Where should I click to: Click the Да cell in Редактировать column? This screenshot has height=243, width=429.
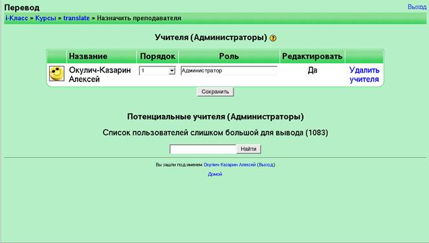click(x=312, y=70)
